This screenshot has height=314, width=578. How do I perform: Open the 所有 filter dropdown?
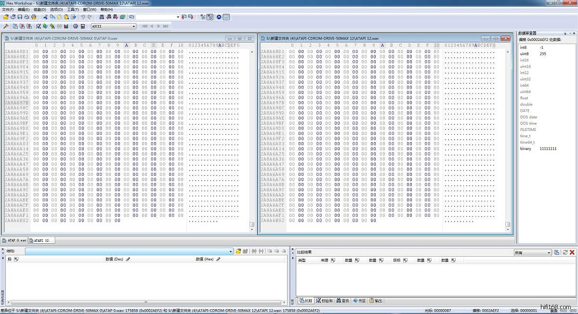(x=549, y=253)
